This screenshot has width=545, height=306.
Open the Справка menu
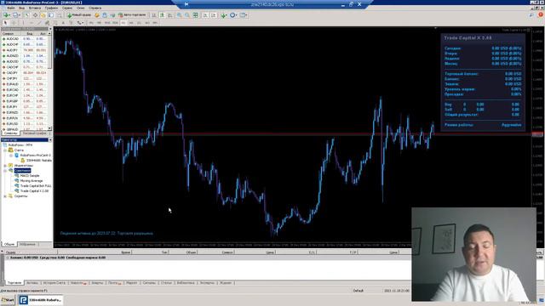95,8
